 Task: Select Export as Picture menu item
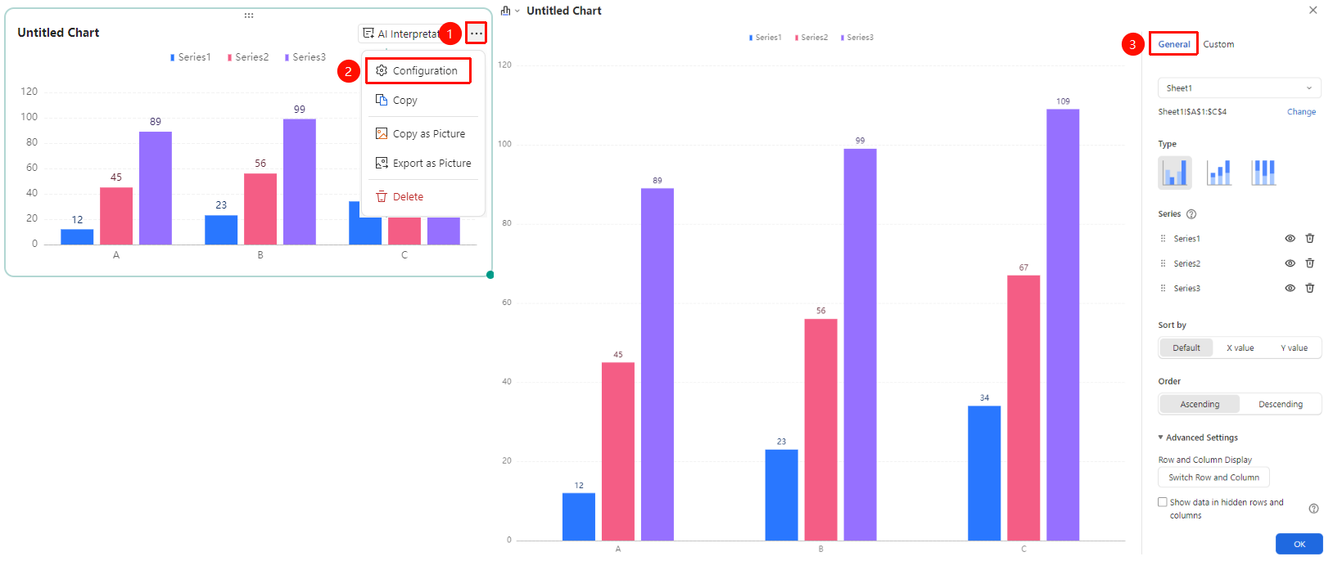pyautogui.click(x=423, y=163)
